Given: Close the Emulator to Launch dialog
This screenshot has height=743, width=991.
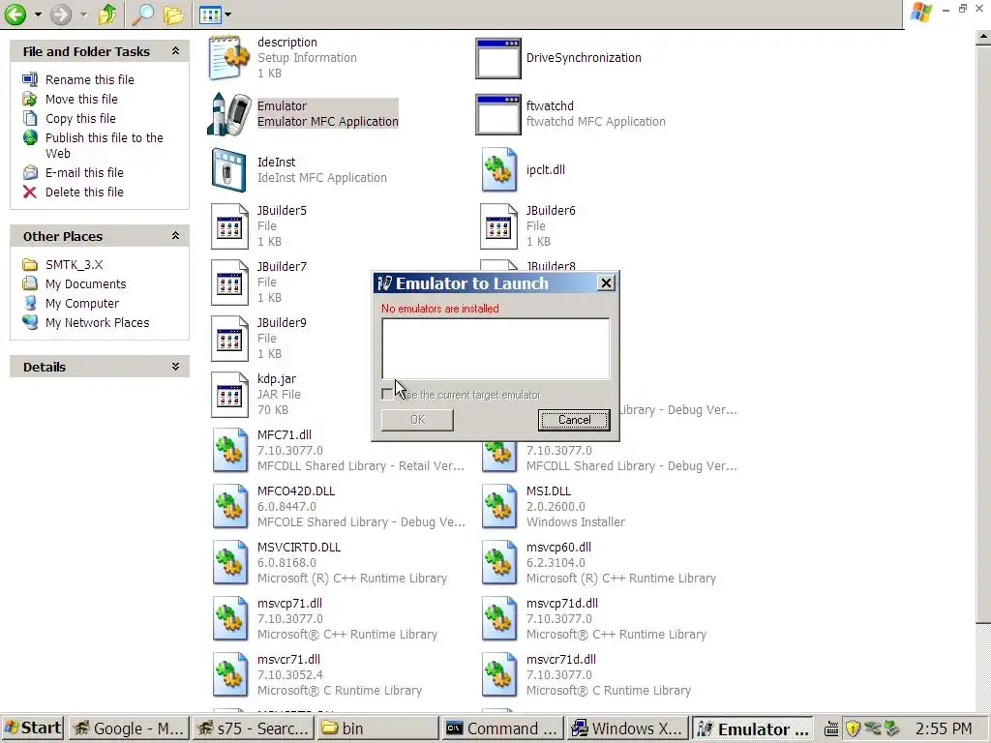Looking at the screenshot, I should click(x=606, y=283).
